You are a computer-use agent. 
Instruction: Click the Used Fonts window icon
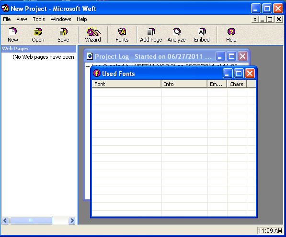97,73
